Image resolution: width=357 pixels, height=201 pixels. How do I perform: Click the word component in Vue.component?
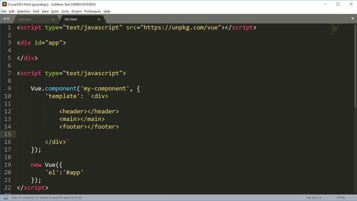click(x=61, y=88)
